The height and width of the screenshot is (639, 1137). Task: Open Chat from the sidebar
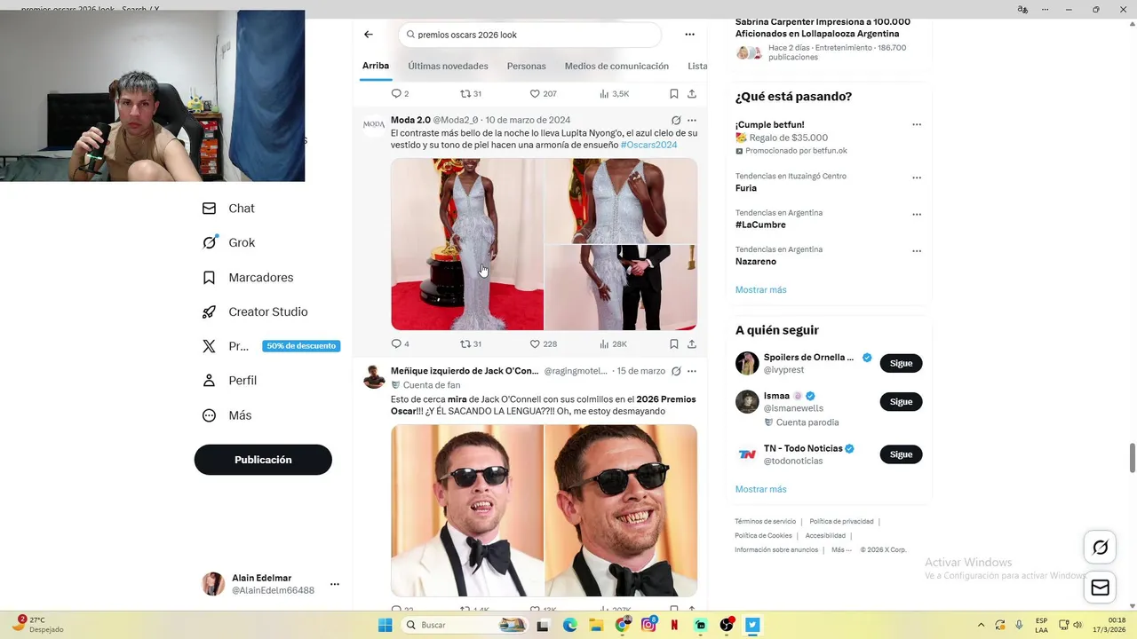click(x=228, y=209)
